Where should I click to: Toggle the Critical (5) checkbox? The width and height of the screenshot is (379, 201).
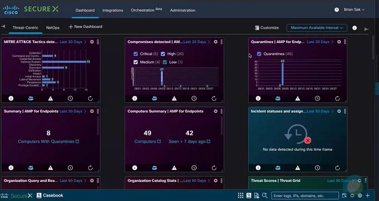tap(135, 53)
